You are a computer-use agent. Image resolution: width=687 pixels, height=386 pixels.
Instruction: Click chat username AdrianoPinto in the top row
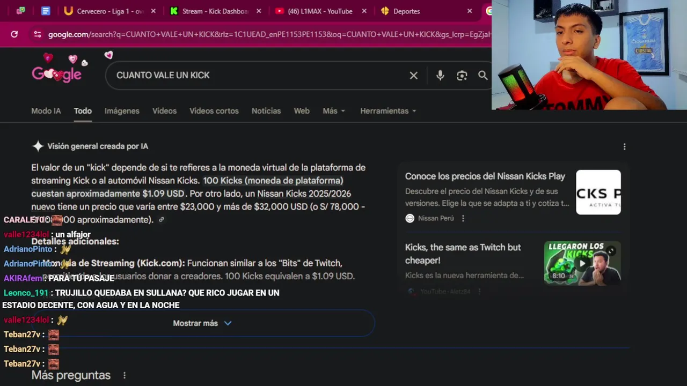[28, 249]
